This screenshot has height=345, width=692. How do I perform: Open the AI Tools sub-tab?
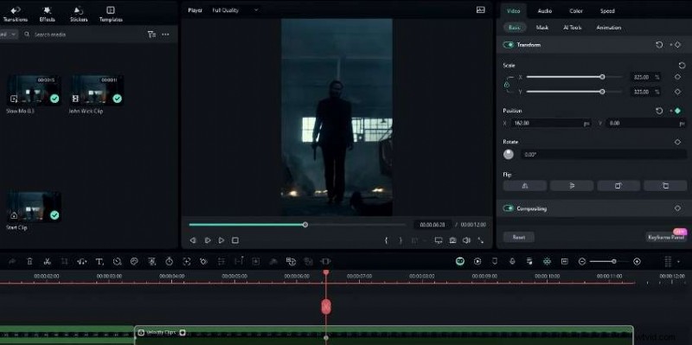(x=573, y=28)
